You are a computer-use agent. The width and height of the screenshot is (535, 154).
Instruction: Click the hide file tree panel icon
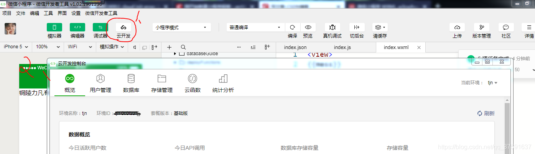pos(267,47)
